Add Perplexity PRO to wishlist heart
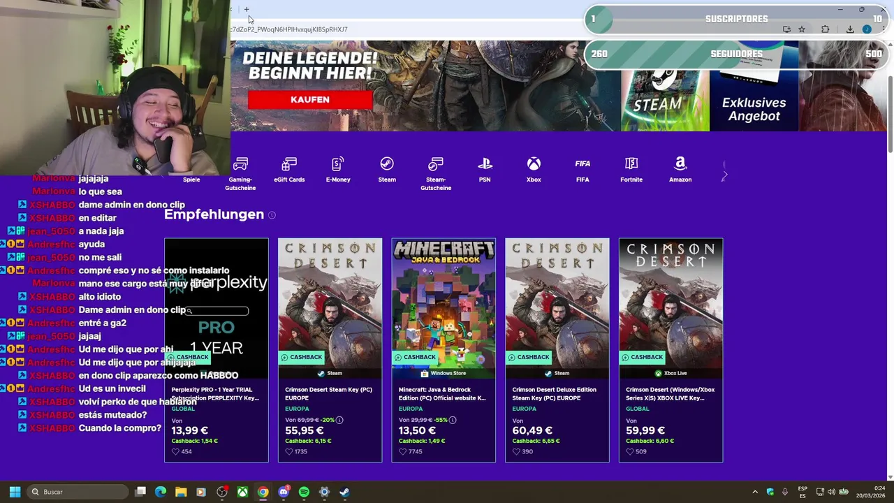This screenshot has height=503, width=894. coord(175,452)
